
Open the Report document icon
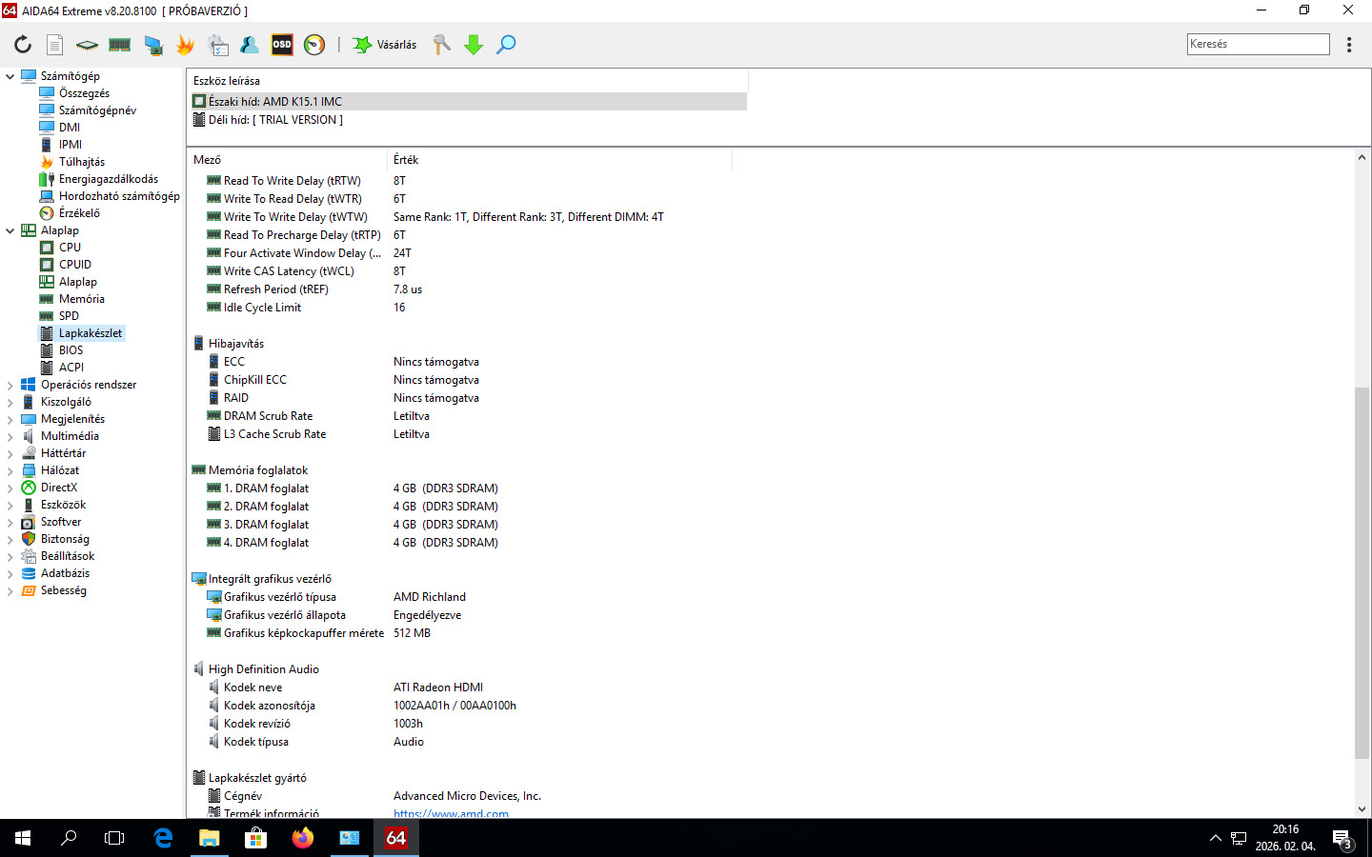(55, 45)
